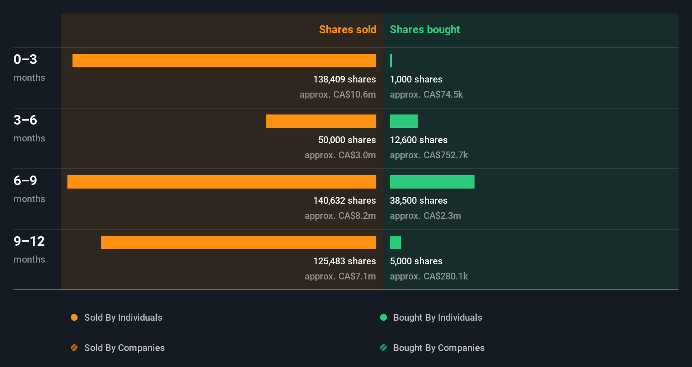Click the 9–12 months row label
The width and height of the screenshot is (692, 367).
click(29, 250)
